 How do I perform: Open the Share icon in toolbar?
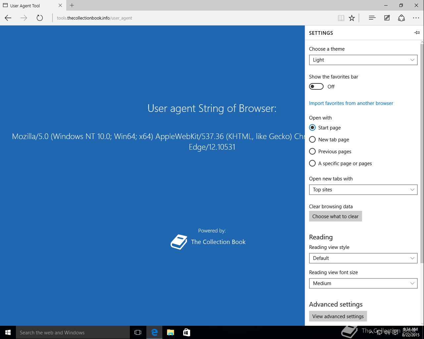click(401, 18)
